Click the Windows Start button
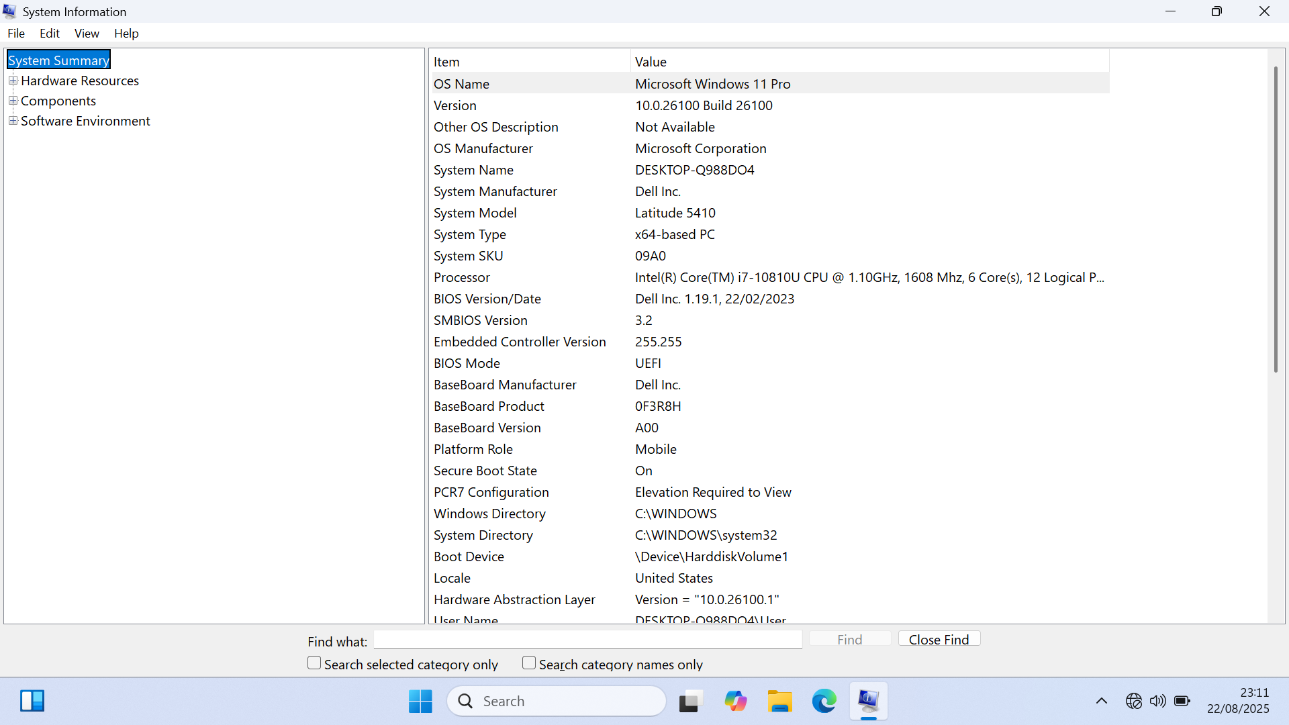 point(420,701)
